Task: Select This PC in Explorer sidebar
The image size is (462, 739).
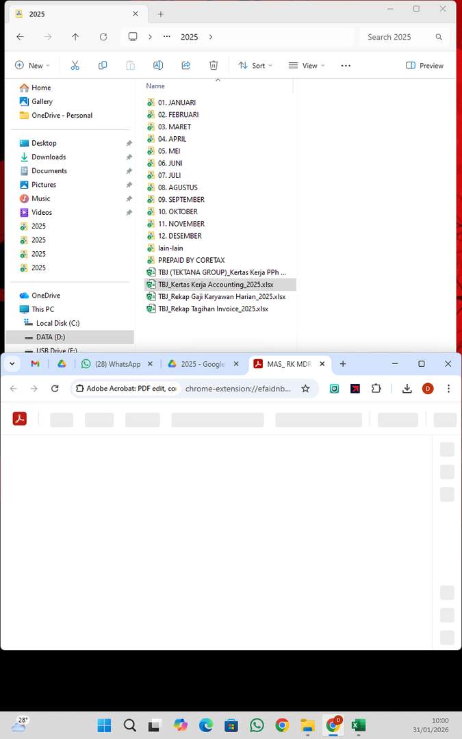Action: pos(37,309)
